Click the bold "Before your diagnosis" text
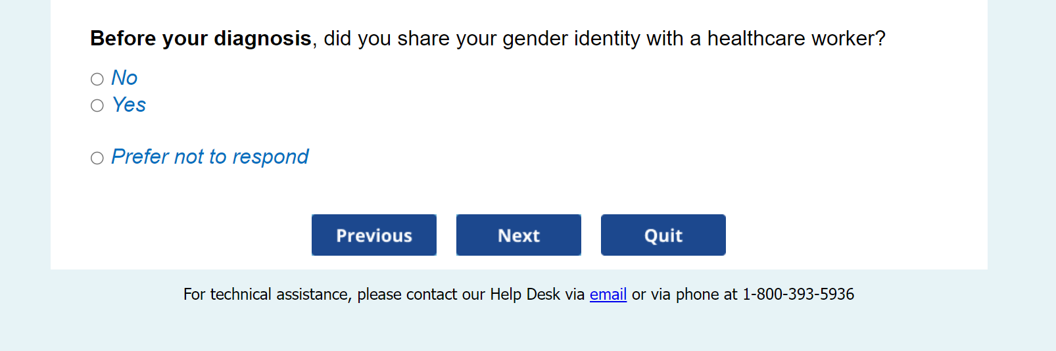 (201, 39)
